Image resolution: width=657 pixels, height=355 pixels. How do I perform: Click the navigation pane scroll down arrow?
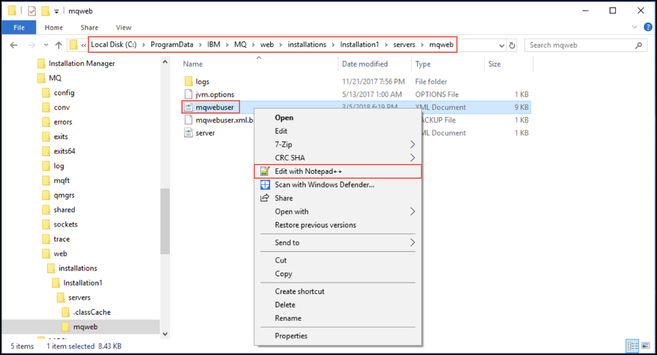(x=165, y=334)
